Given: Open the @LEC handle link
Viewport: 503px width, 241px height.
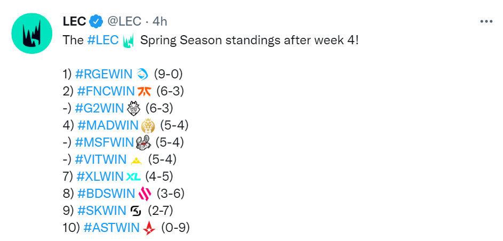Looking at the screenshot, I should pos(124,21).
